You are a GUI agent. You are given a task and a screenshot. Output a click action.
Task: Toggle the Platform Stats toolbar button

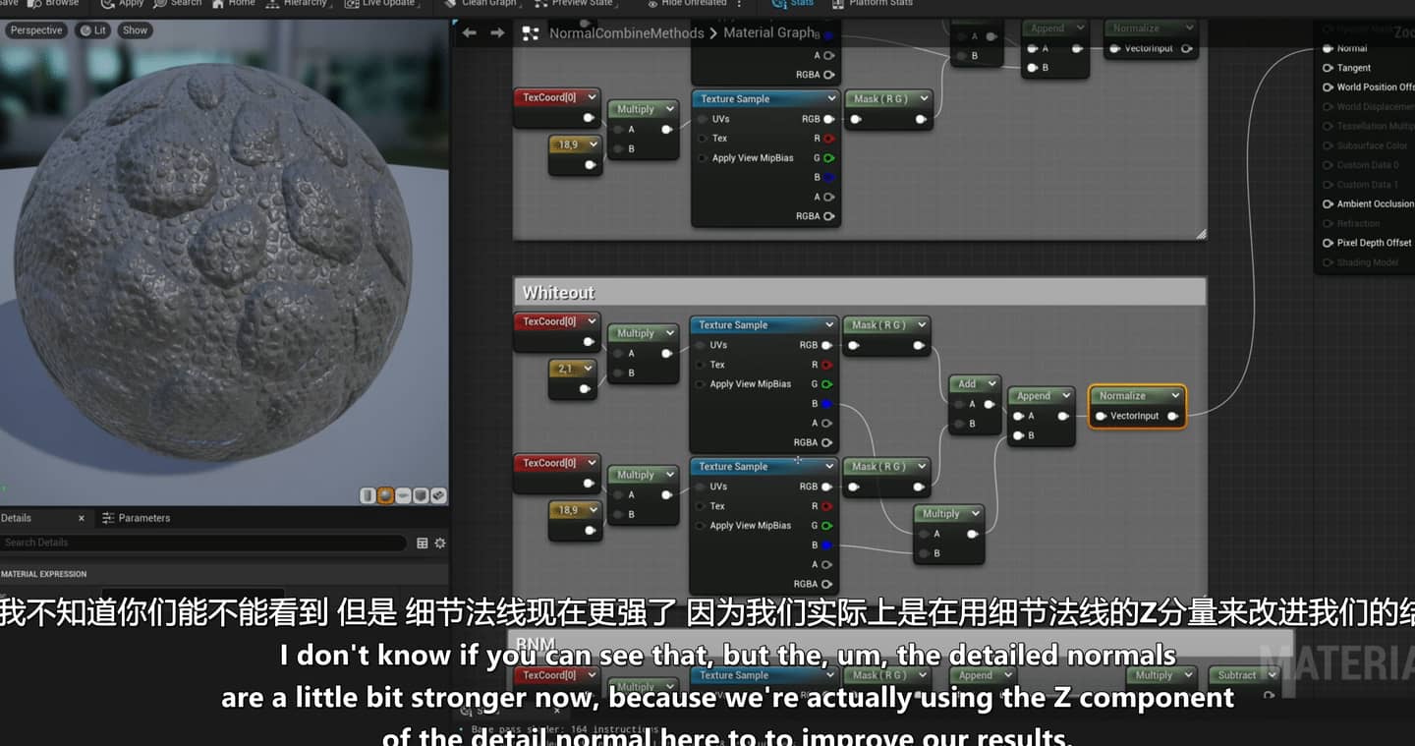click(x=873, y=4)
